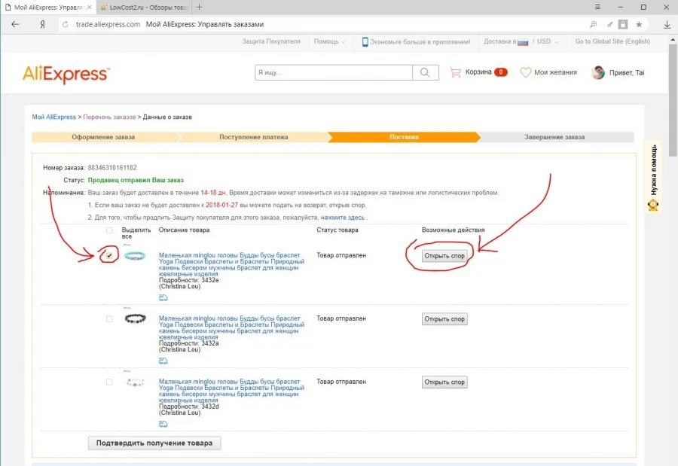Uncheck the checkbox for item 3432e
The width and height of the screenshot is (678, 466).
click(109, 255)
